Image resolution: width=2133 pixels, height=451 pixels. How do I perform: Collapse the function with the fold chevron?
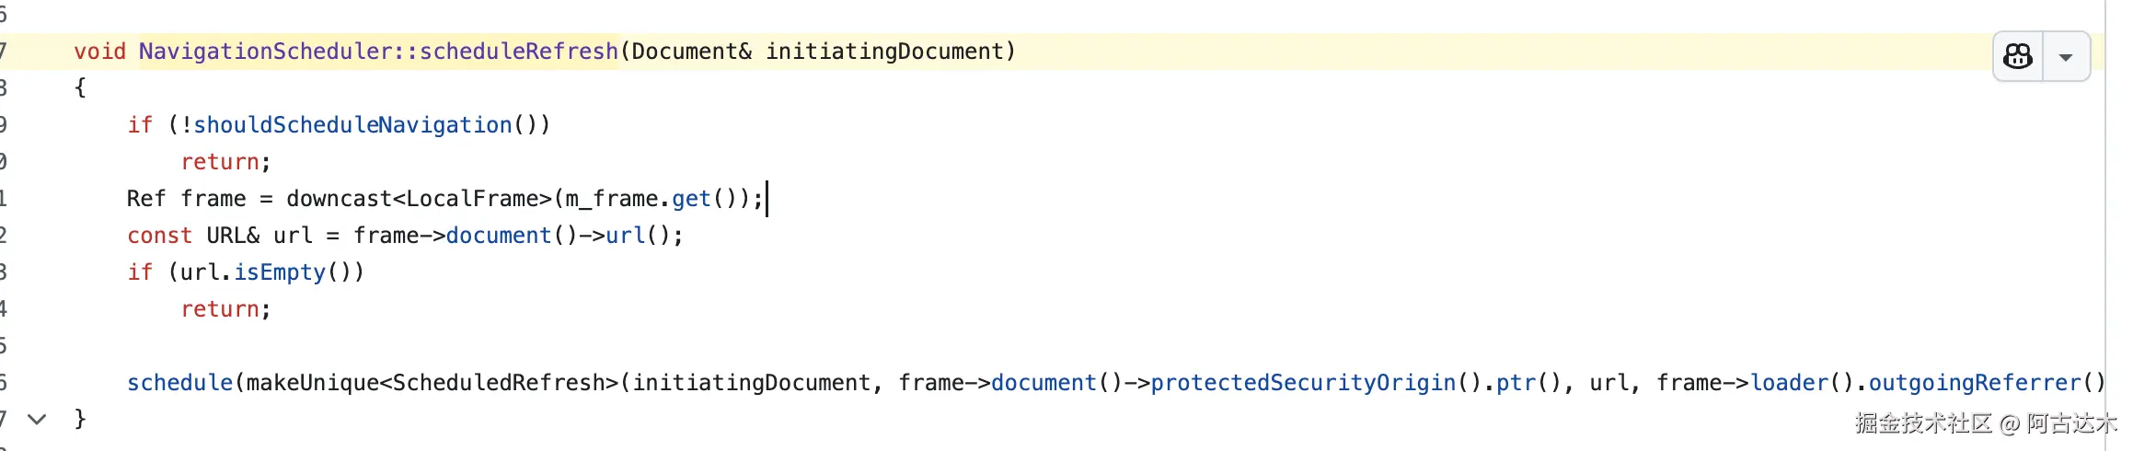37,419
